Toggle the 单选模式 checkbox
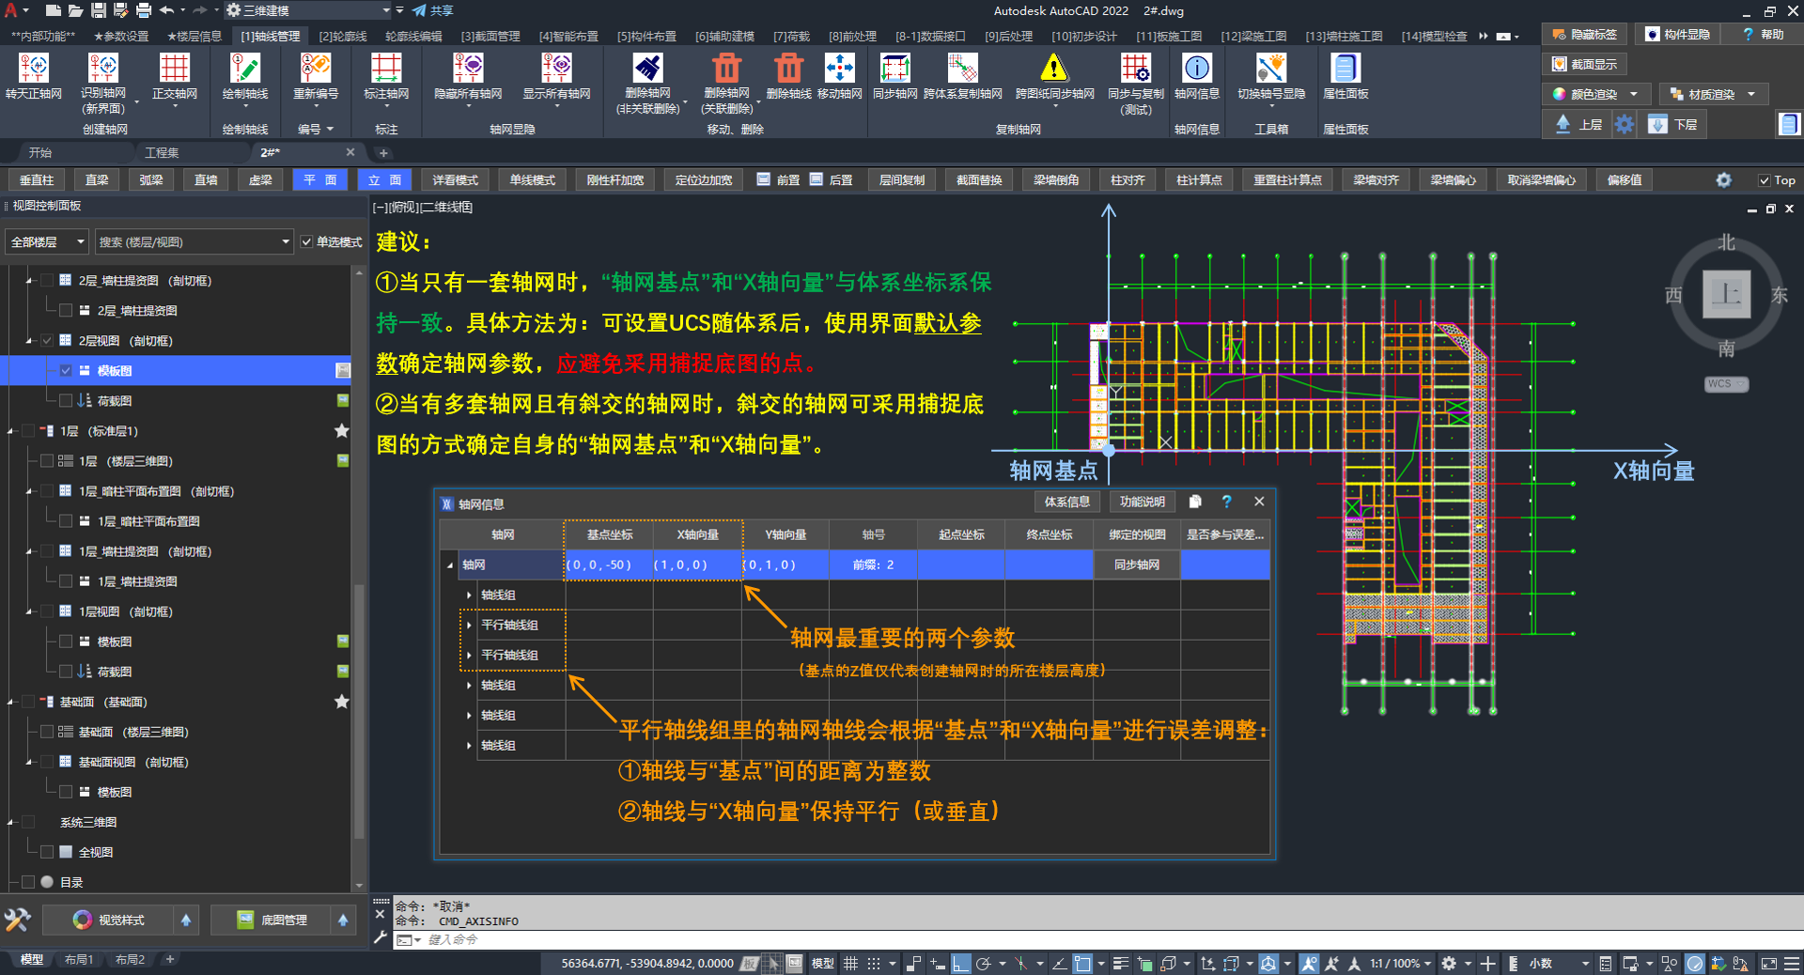This screenshot has height=975, width=1804. click(306, 242)
